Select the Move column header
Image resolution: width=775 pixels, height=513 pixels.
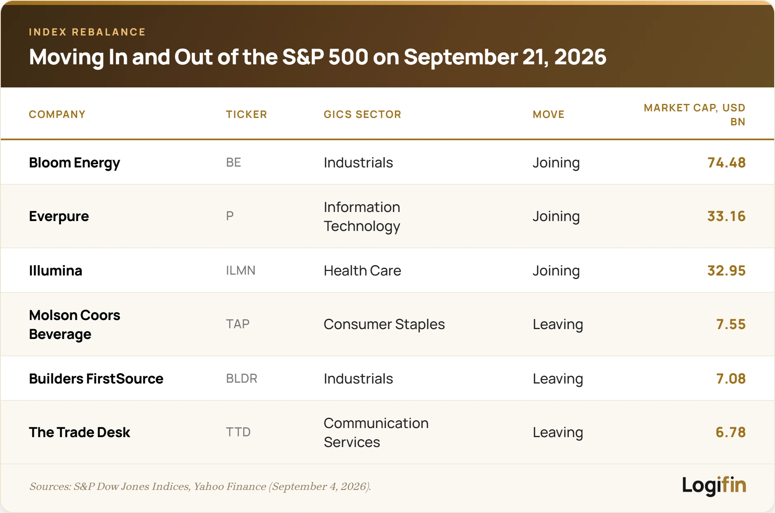[549, 114]
